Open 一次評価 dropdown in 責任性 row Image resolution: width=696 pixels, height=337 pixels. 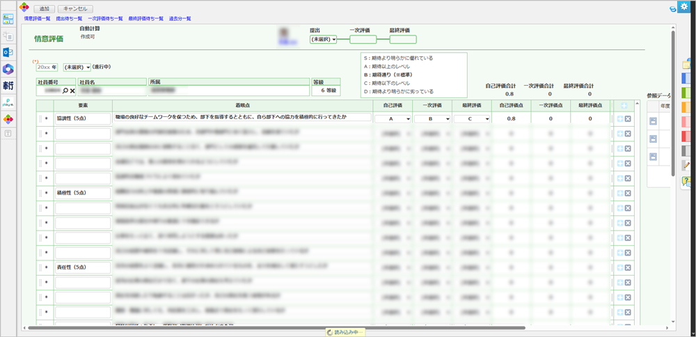(x=432, y=268)
